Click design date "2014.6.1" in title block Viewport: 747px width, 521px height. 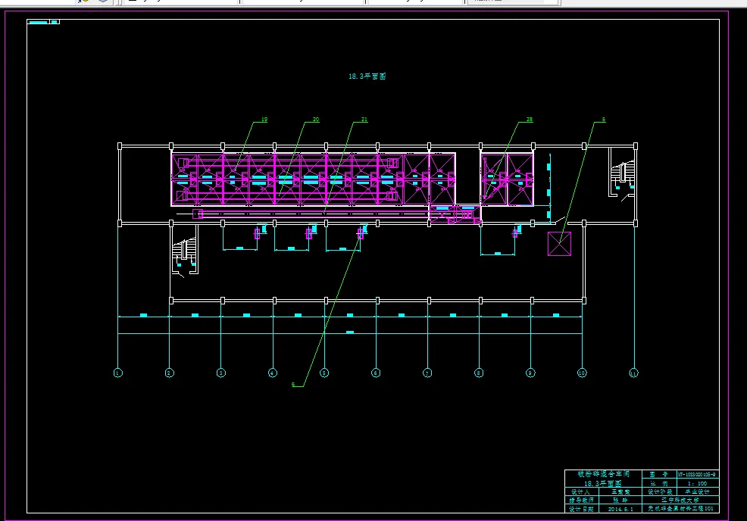tap(620, 509)
